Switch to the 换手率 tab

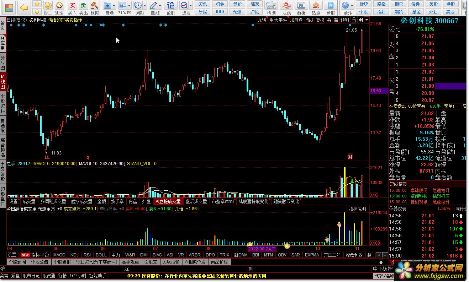click(117, 201)
